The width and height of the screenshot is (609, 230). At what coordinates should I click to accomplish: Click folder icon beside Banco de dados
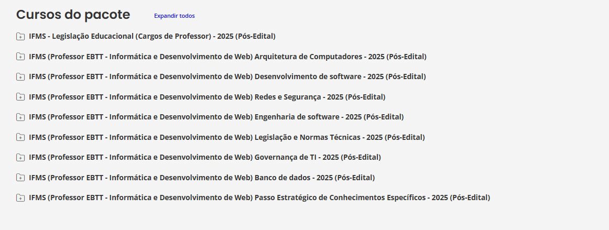(20, 178)
